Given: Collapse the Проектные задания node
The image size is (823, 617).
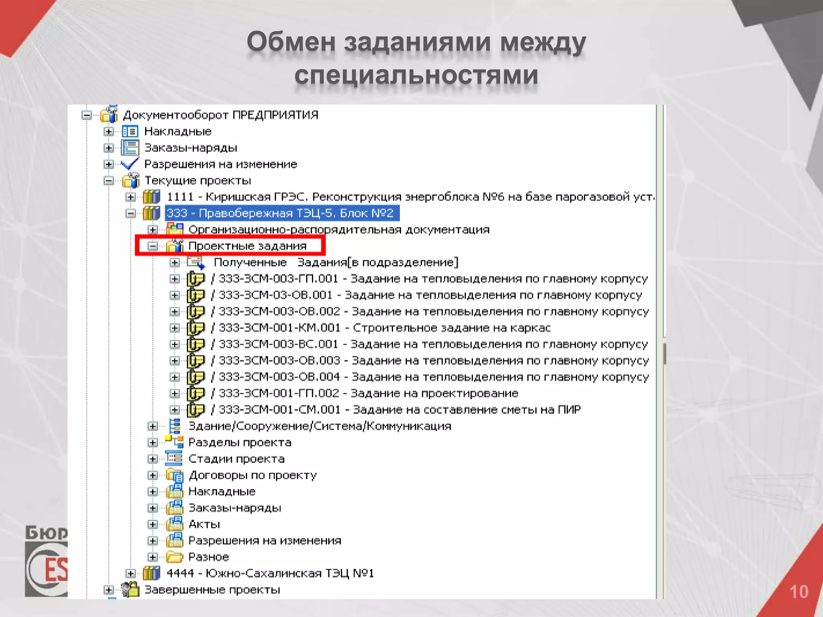Looking at the screenshot, I should (x=152, y=246).
